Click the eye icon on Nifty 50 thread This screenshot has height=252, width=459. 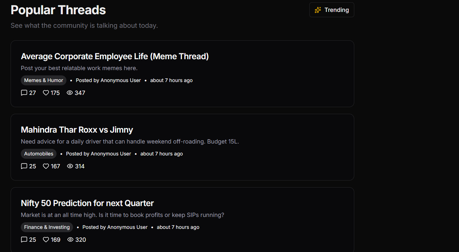tap(70, 240)
